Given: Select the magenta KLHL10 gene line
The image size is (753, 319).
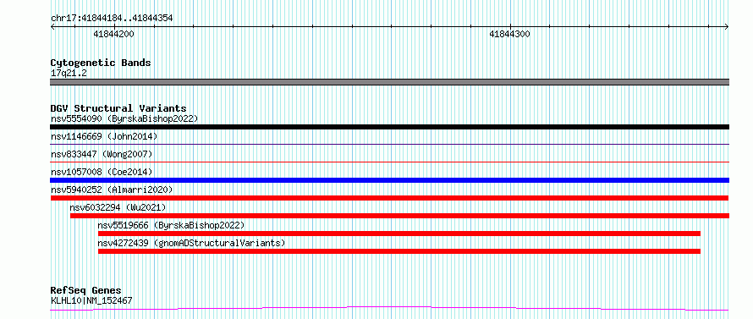Looking at the screenshot, I should (389, 308).
